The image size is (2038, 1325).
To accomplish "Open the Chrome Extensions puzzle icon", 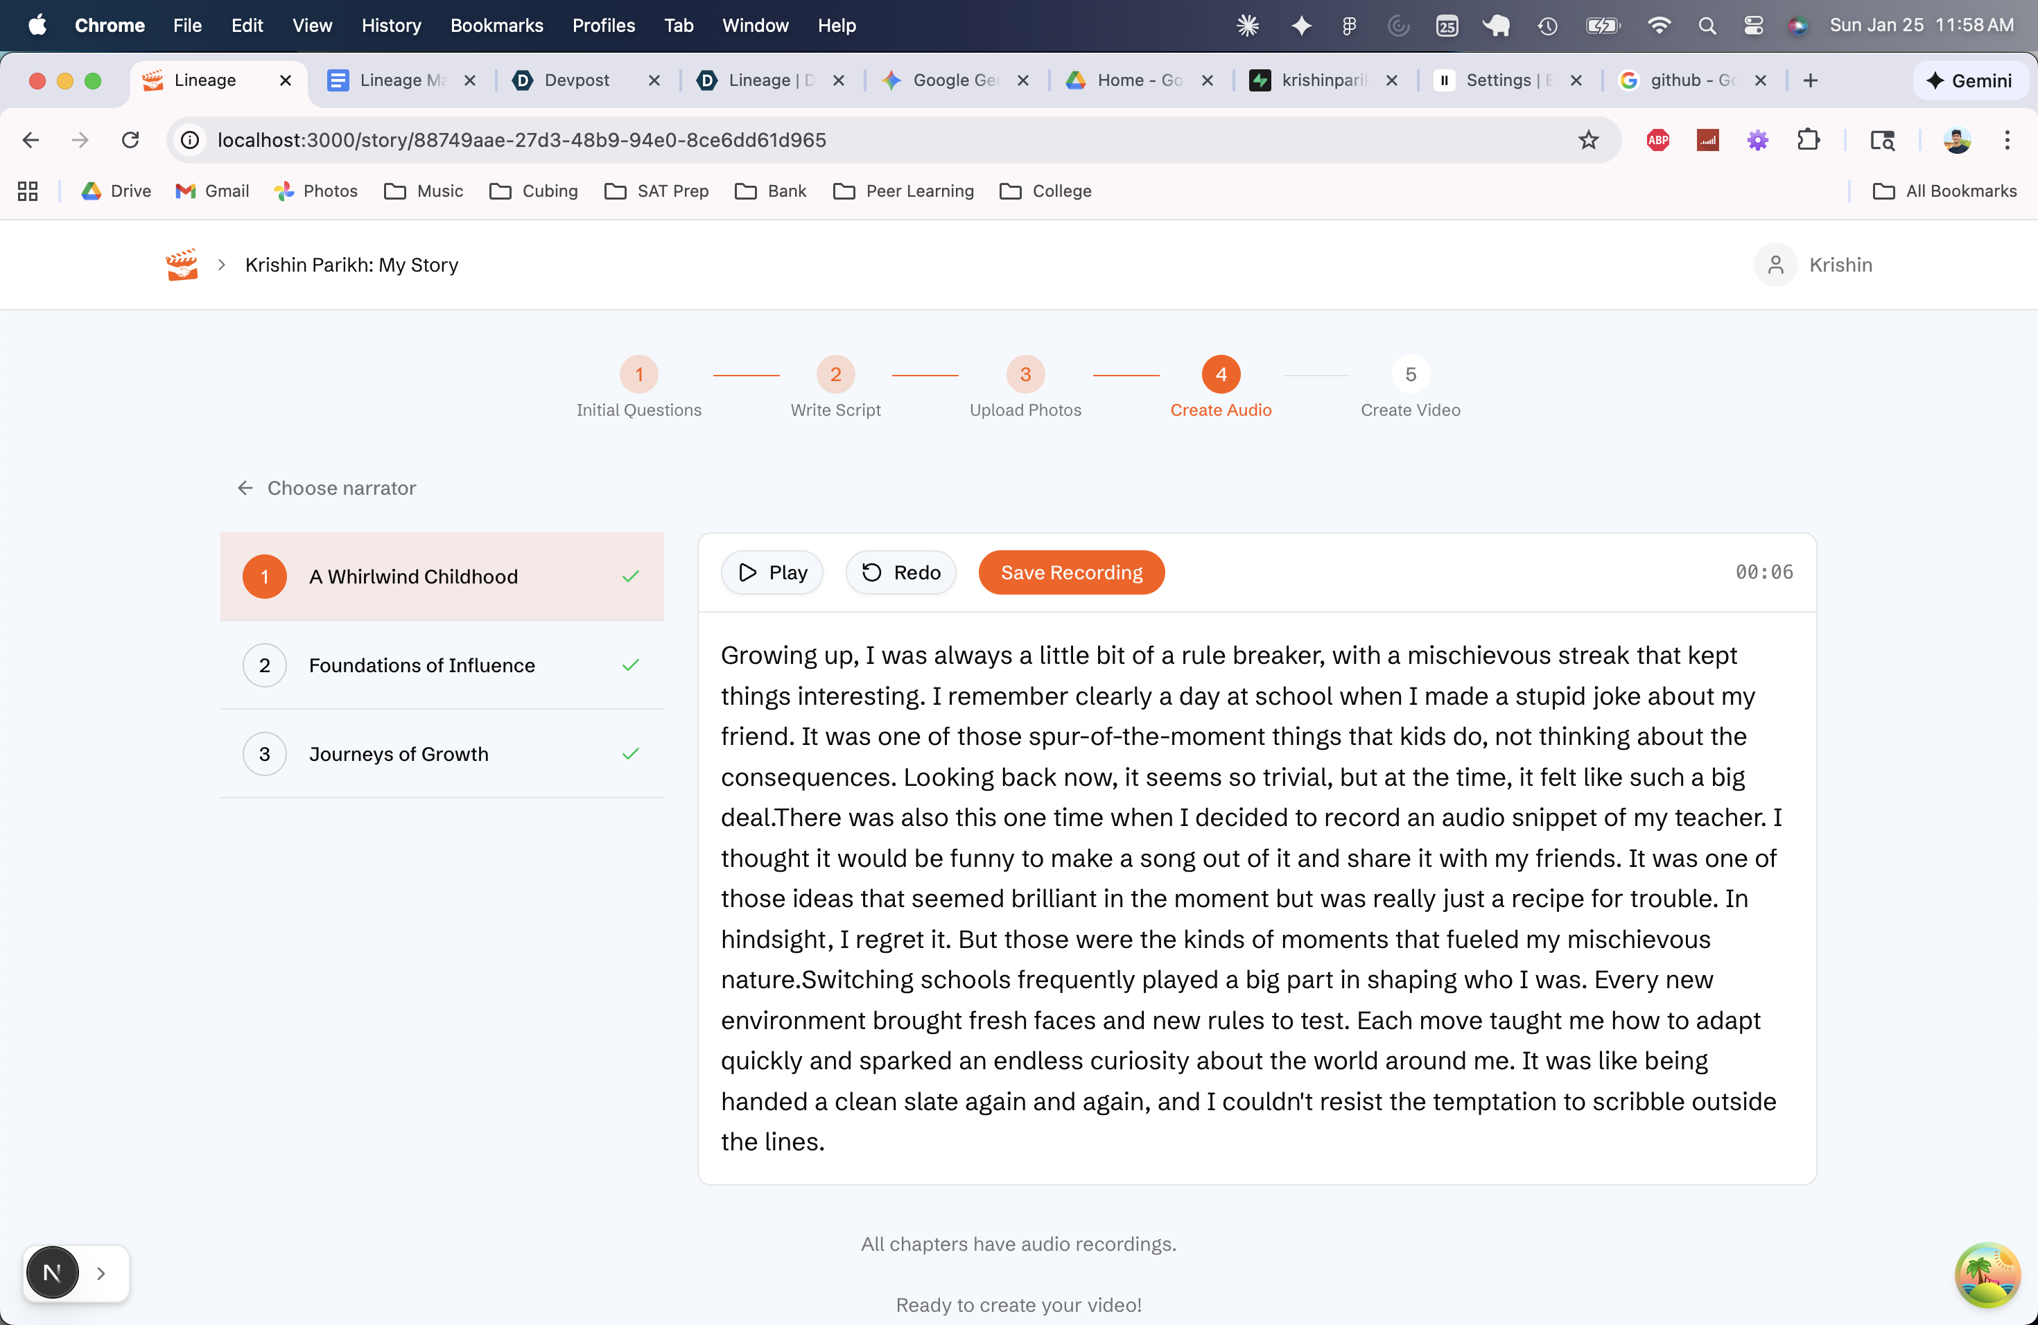I will 1808,139.
